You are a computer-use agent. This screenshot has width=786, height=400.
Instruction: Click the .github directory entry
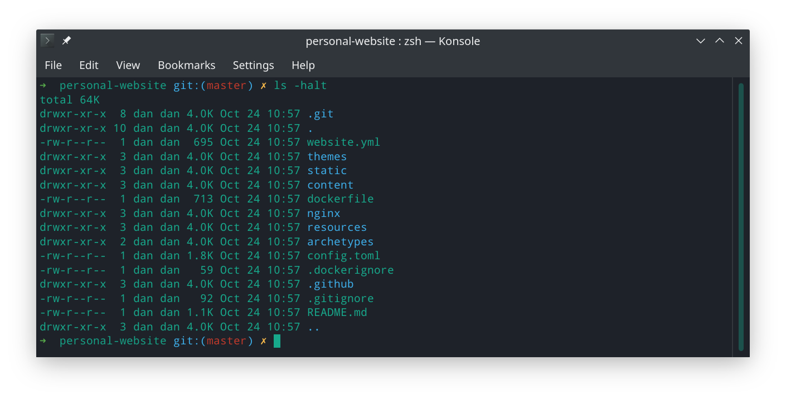[x=330, y=284]
